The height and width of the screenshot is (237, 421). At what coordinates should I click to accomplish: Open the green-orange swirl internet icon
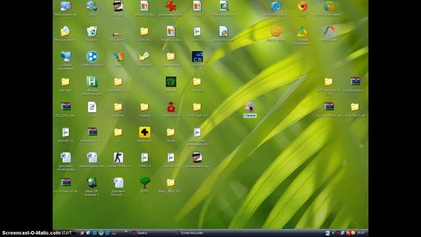pos(329,6)
